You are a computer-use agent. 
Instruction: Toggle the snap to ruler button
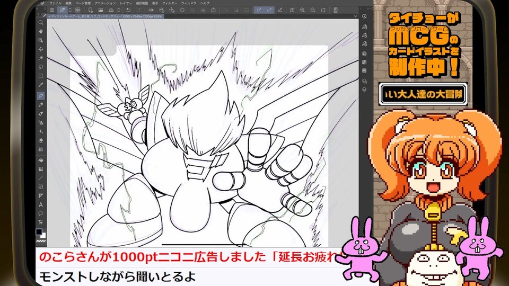coord(259,10)
